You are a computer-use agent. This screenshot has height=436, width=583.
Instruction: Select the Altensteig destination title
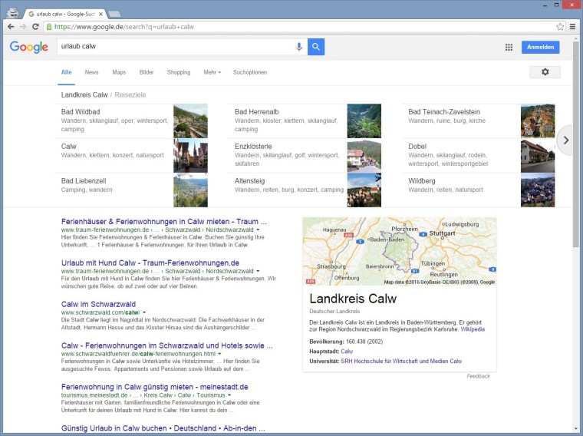point(249,181)
